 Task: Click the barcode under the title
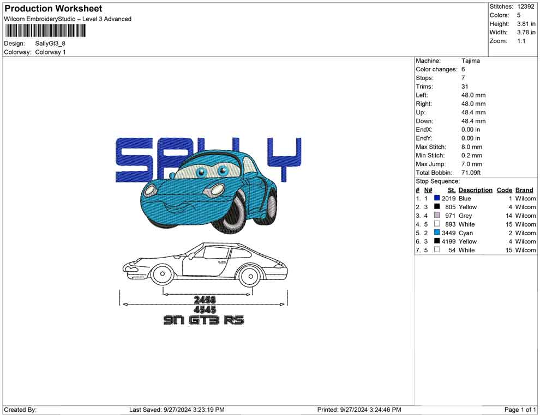click(x=45, y=31)
